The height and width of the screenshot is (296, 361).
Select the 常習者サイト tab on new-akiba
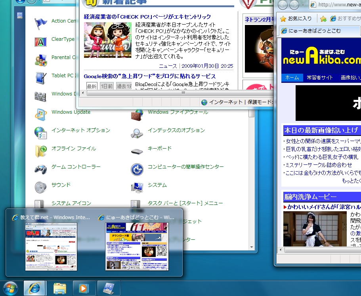pos(319,78)
